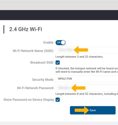118x125 pixels.
Task: Click the ON text inside Enable switch
Action: [x=59, y=42]
